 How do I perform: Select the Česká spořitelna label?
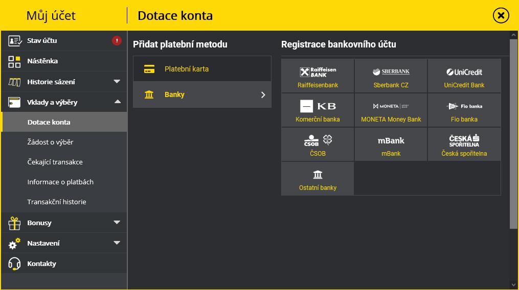coord(464,154)
